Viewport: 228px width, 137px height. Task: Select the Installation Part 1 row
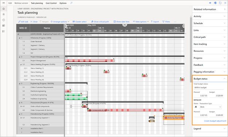pyautogui.click(x=40, y=129)
